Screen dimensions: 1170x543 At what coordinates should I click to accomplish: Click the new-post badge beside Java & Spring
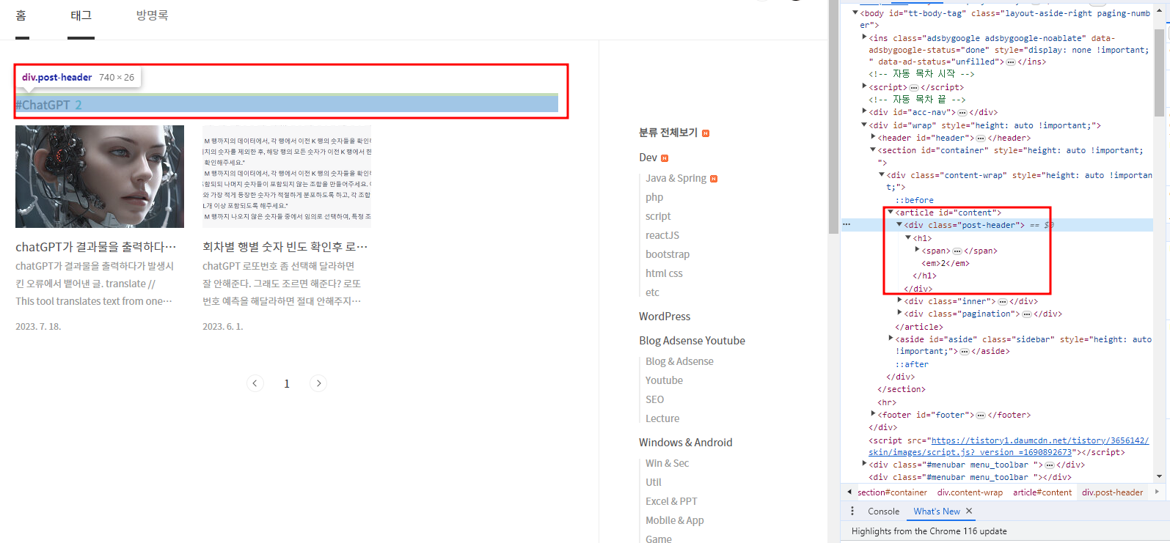coord(714,179)
